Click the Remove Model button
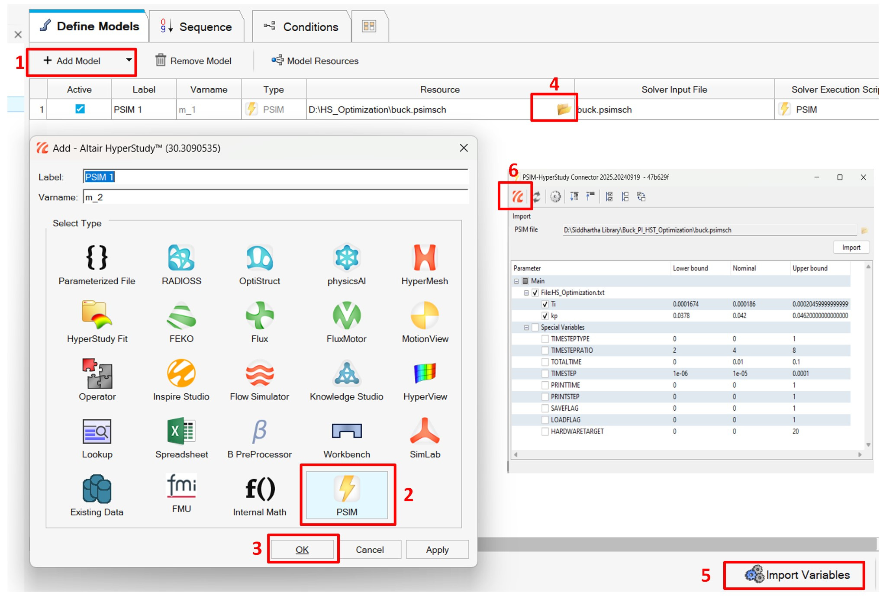Screen dimensions: 883x602 pyautogui.click(x=193, y=61)
